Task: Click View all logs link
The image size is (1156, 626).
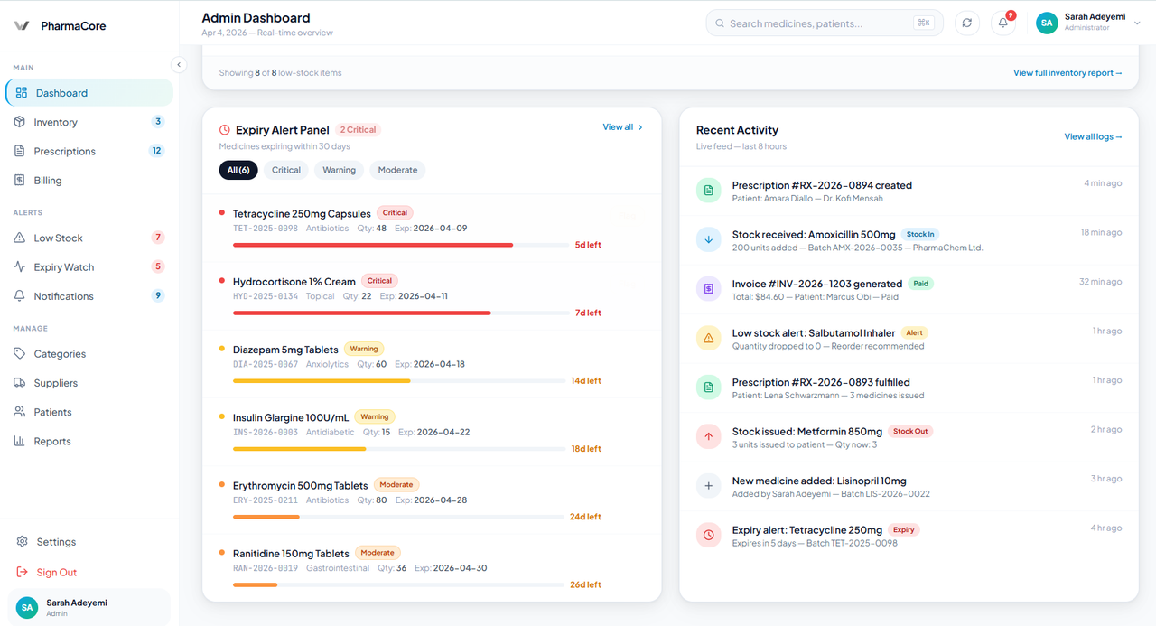Action: pos(1093,137)
